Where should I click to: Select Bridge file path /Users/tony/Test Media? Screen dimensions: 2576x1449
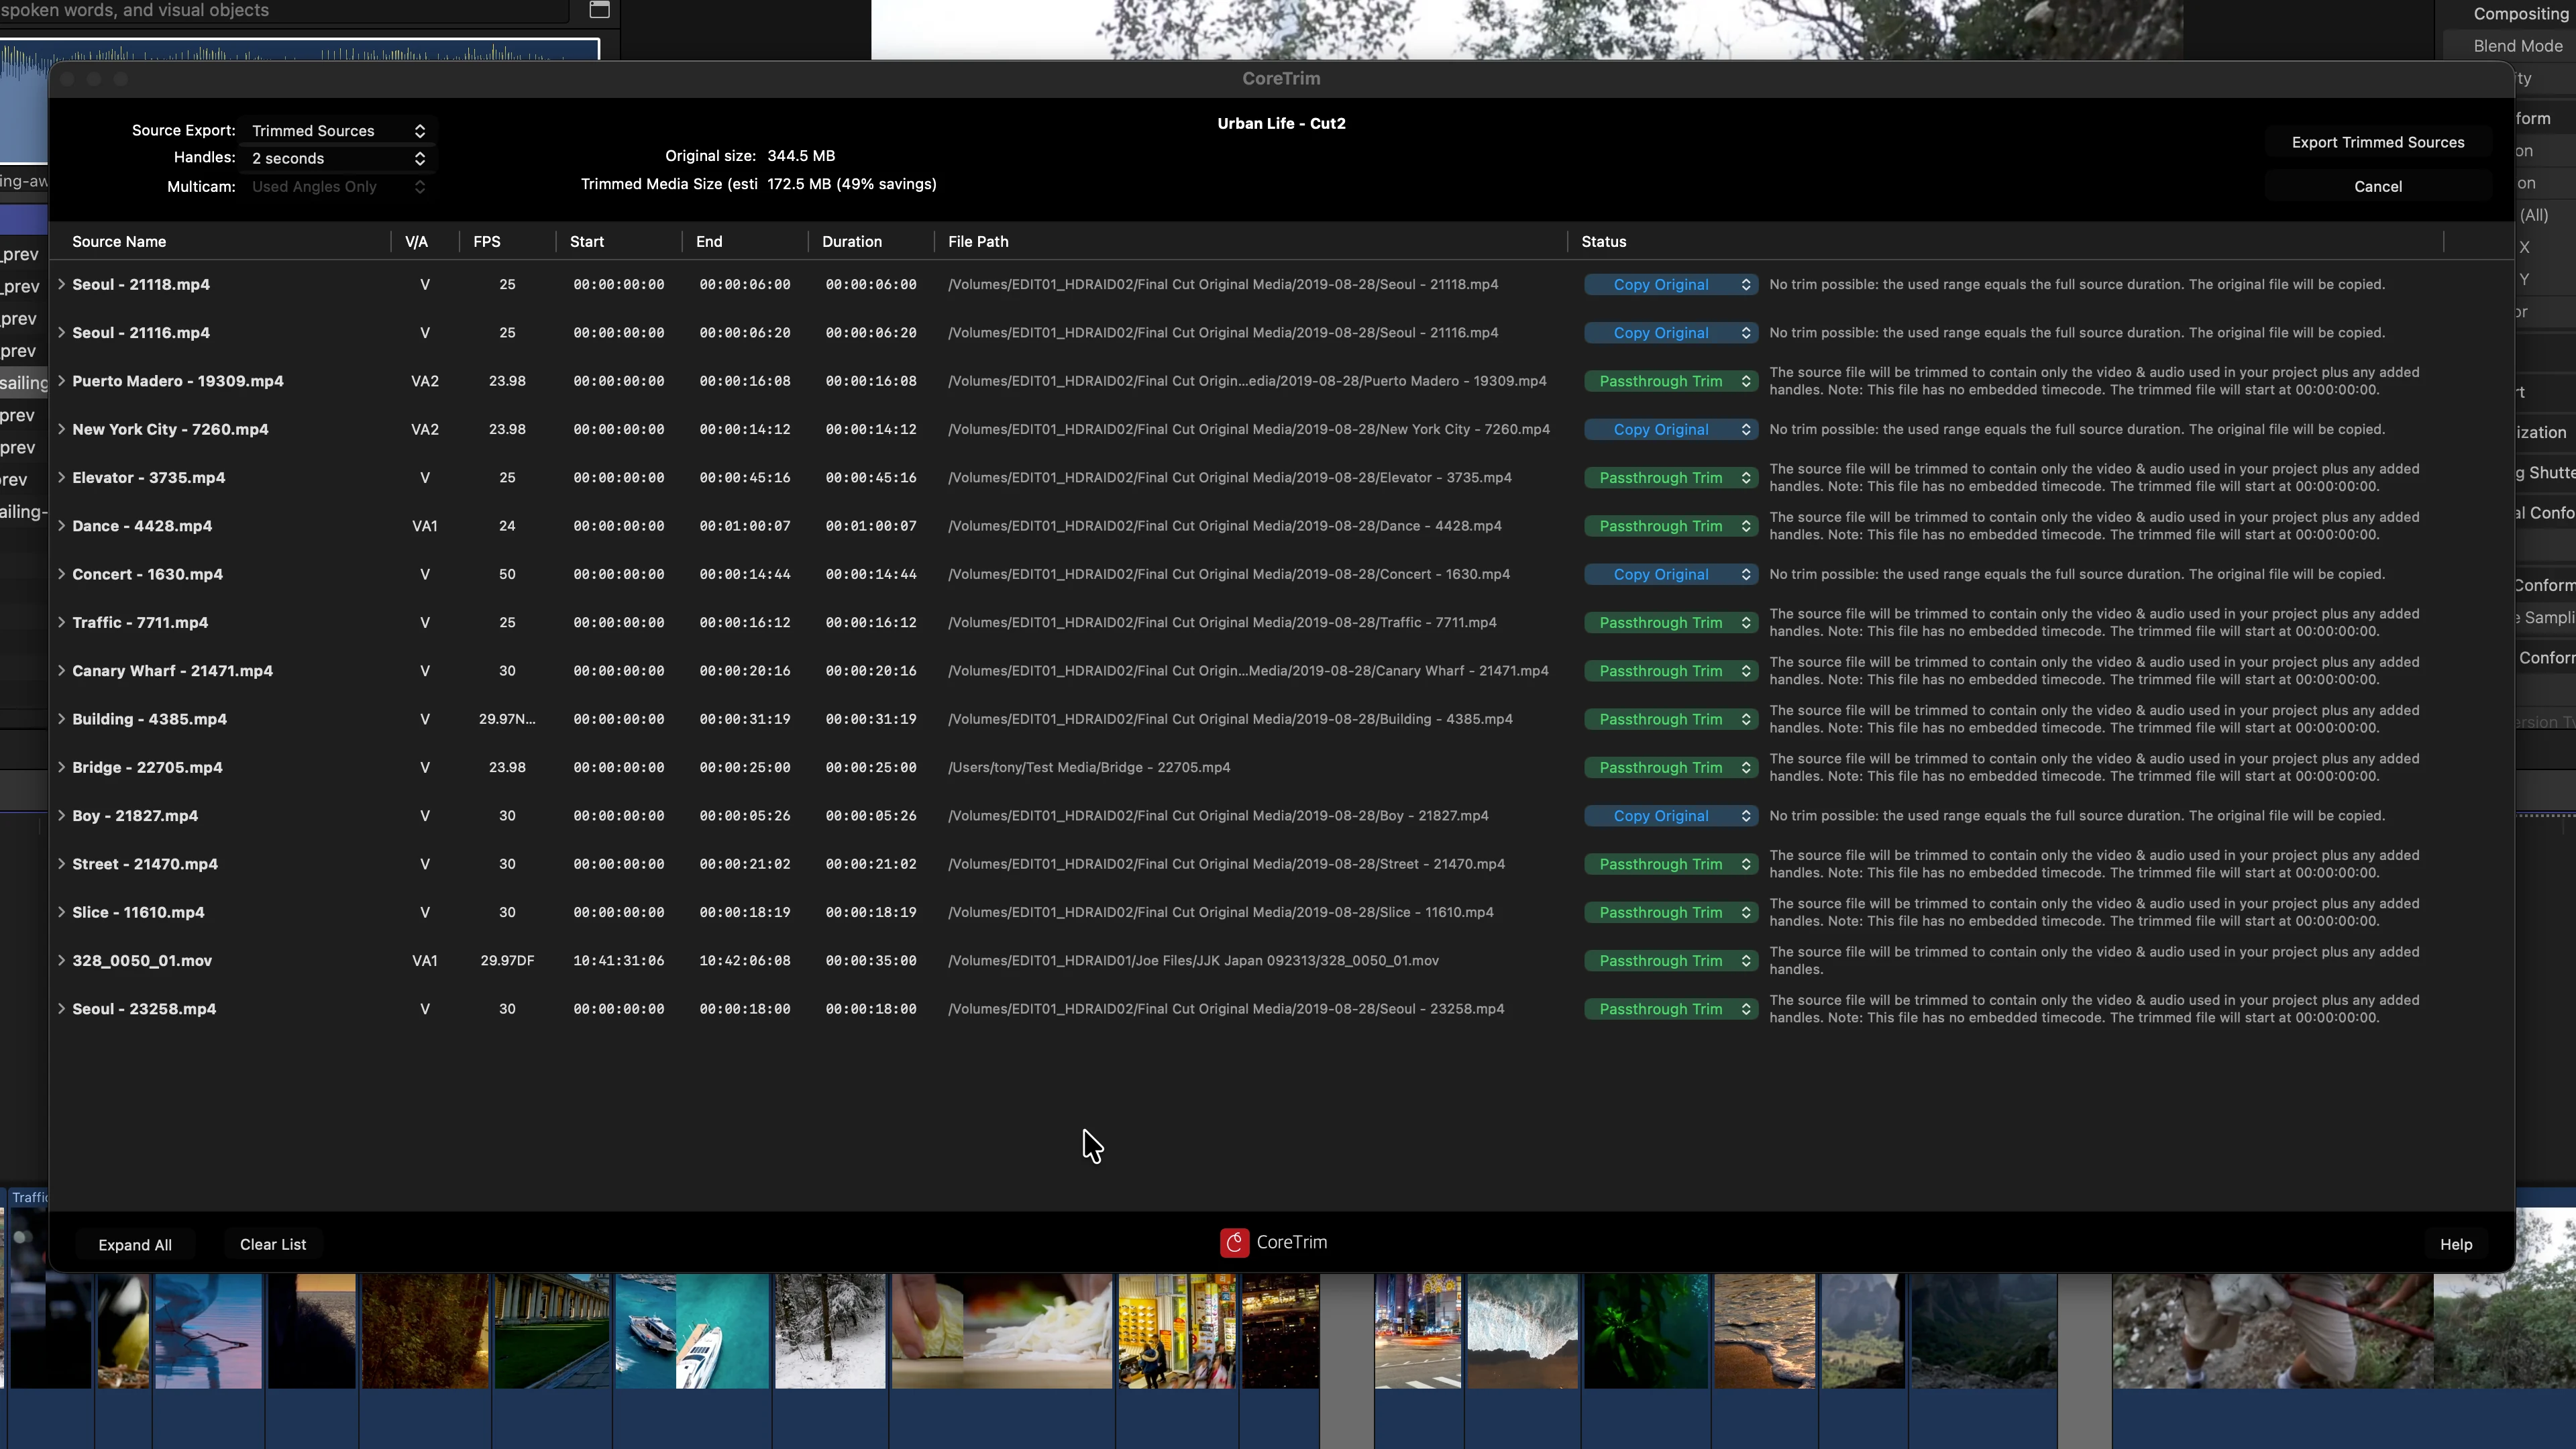pos(1089,768)
